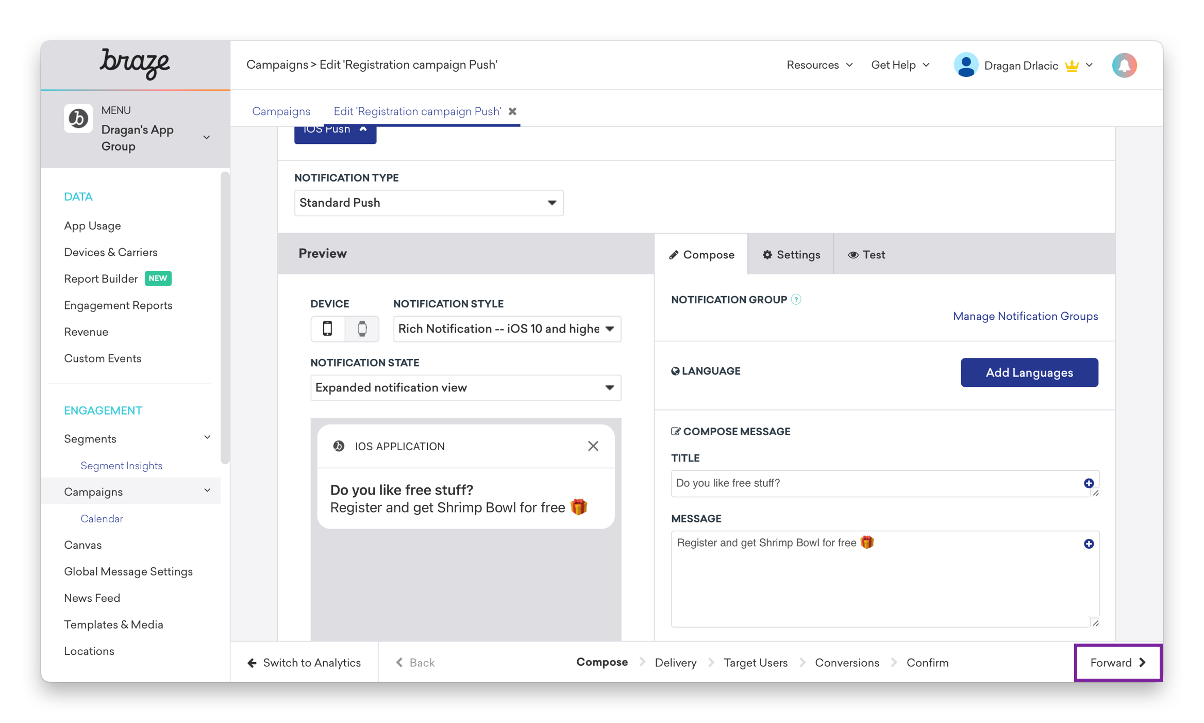Open Manage Notification Groups link
Image resolution: width=1204 pixels, height=723 pixels.
pos(1025,316)
